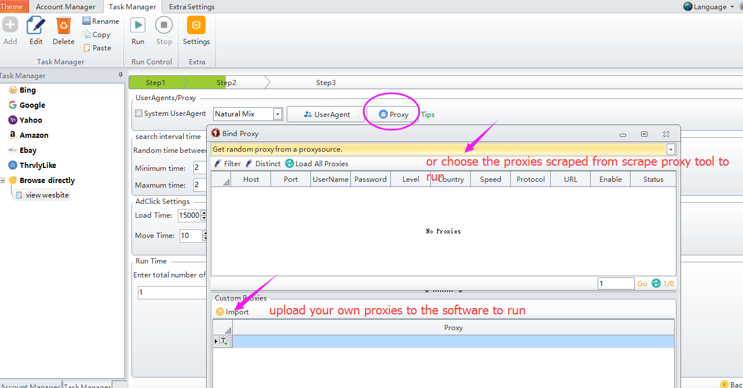
Task: Switch to the Account Manager tab
Action: coord(65,7)
